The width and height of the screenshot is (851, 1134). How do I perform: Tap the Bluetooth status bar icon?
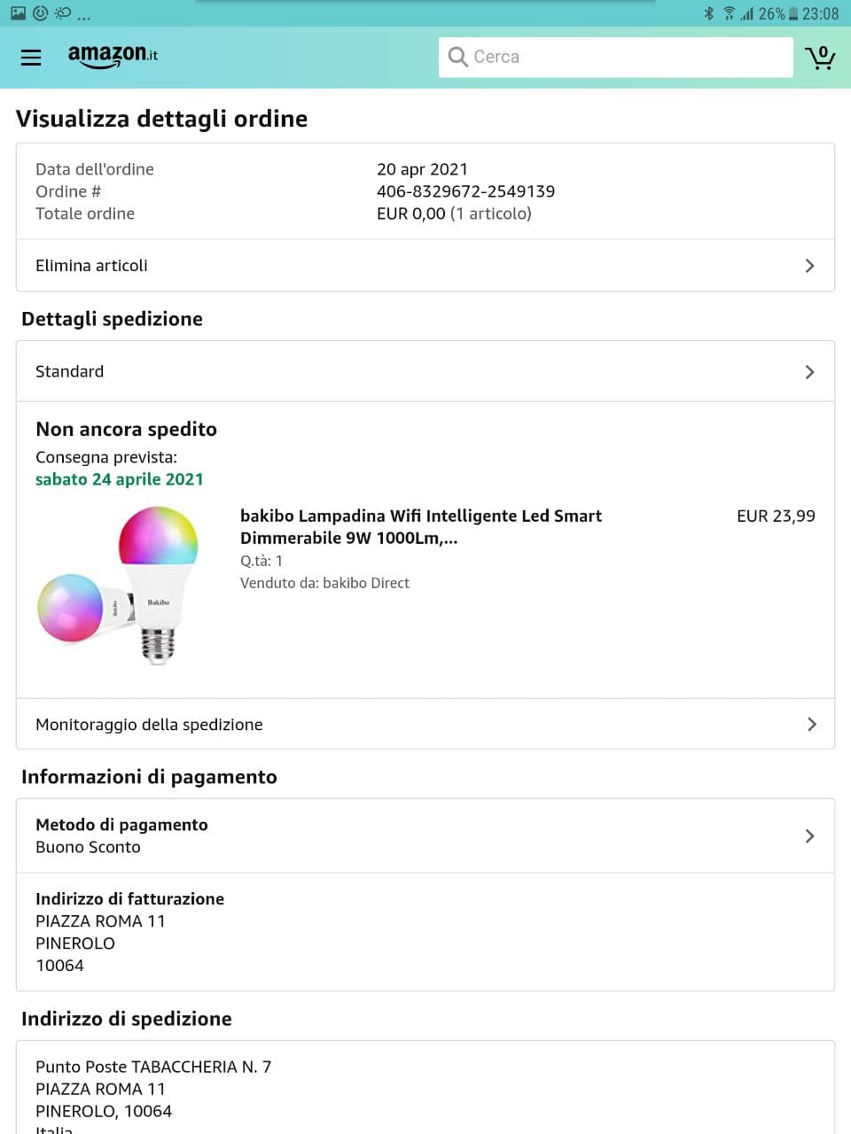708,13
